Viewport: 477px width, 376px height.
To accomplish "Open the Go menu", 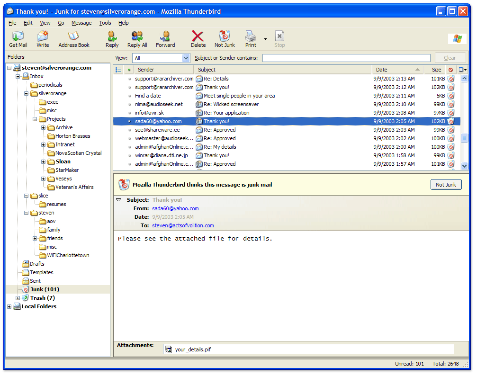I will [x=61, y=23].
